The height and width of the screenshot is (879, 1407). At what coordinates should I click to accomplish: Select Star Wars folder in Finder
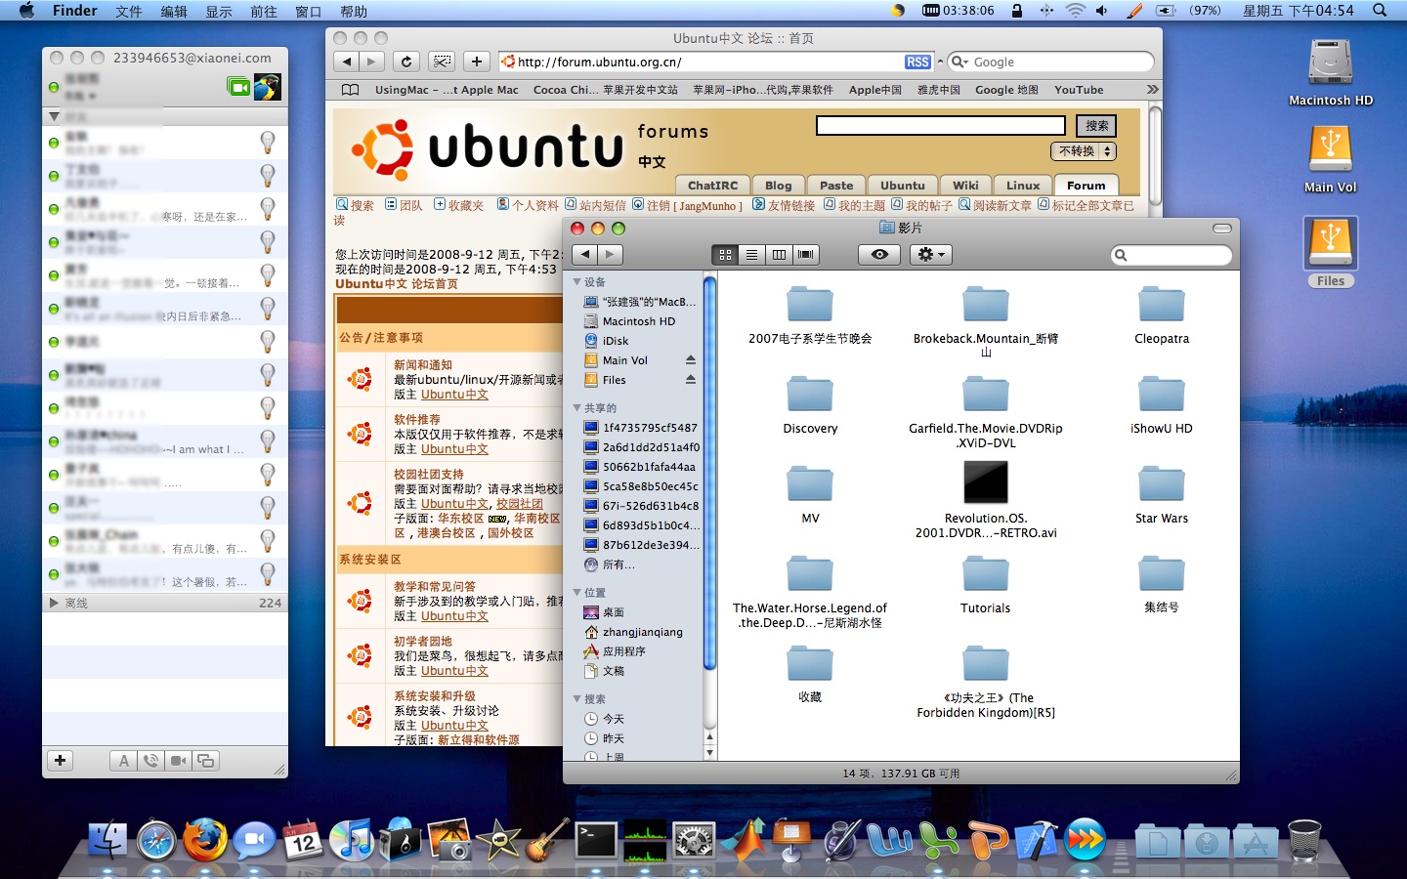pyautogui.click(x=1162, y=482)
